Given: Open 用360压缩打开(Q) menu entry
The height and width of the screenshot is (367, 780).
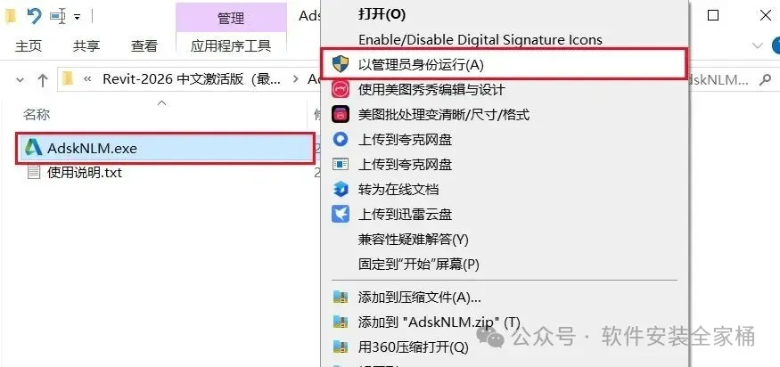Looking at the screenshot, I should pos(505,347).
